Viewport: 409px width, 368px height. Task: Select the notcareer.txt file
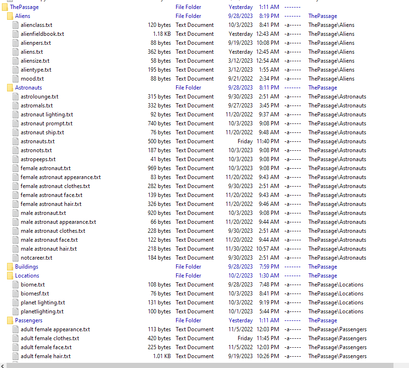pos(37,257)
